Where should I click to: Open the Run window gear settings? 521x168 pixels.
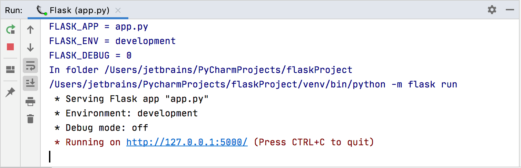(492, 10)
